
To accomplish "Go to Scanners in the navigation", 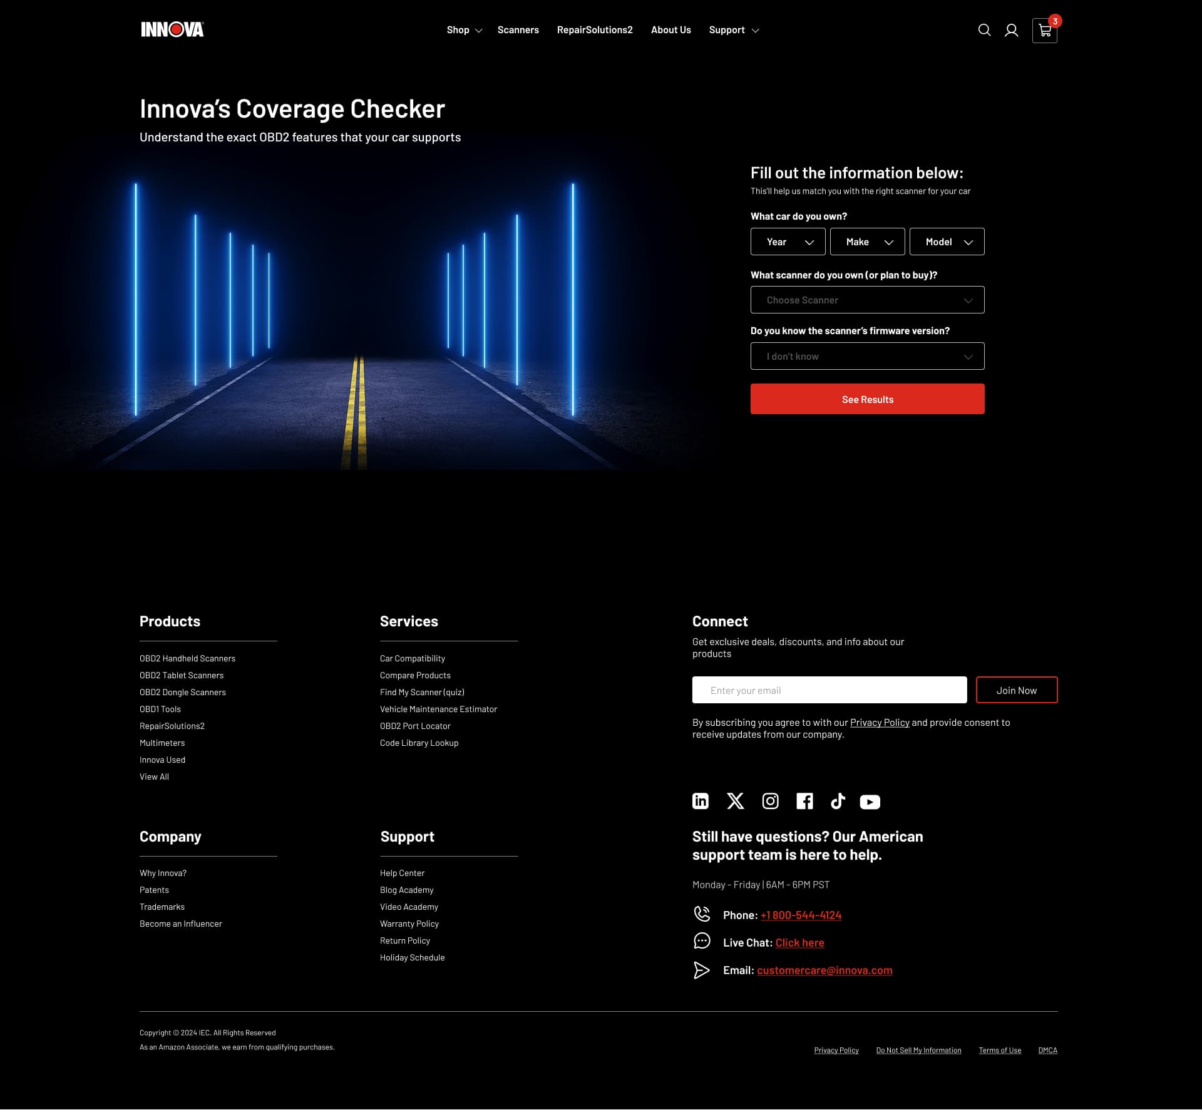I will point(518,30).
